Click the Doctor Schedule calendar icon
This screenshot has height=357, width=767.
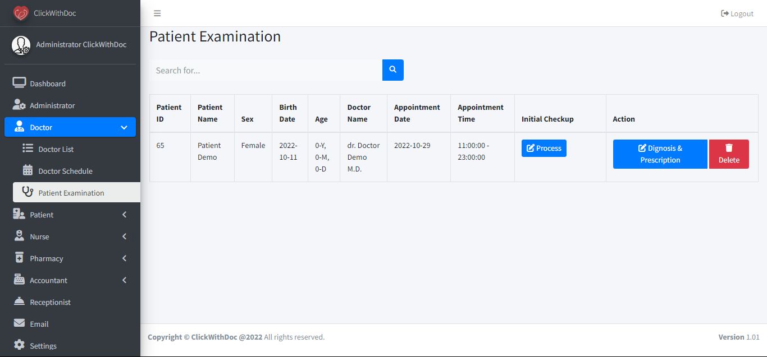pos(28,170)
